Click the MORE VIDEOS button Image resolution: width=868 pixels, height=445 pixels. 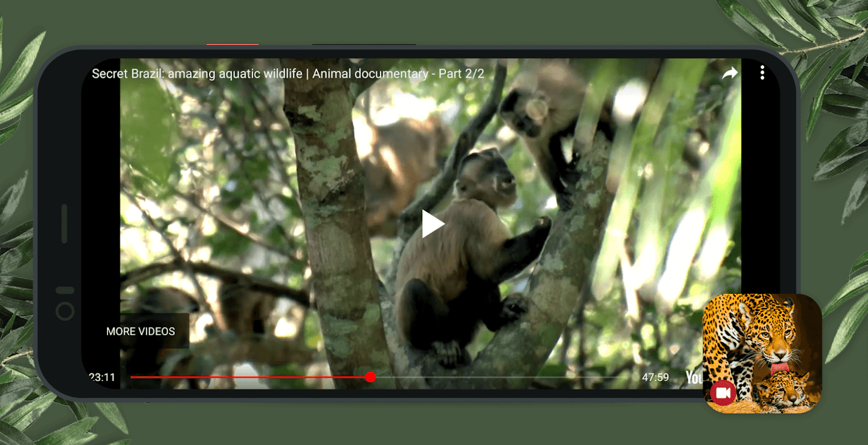(x=141, y=332)
